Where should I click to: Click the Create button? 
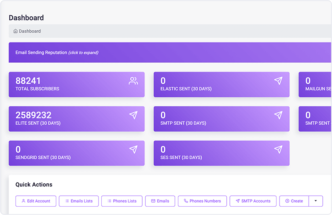click(294, 201)
